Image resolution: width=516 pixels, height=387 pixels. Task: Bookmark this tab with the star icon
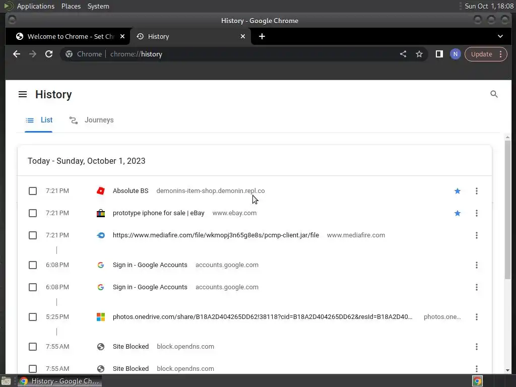point(419,54)
